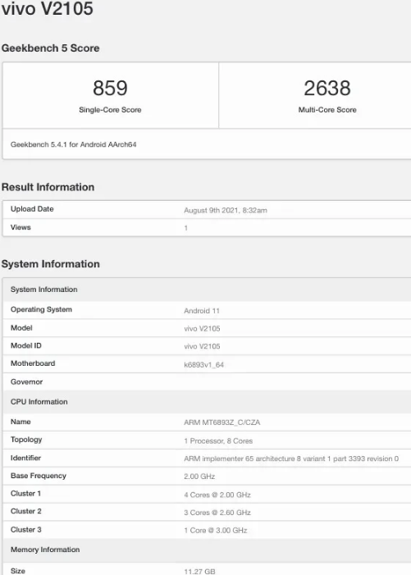
Task: Click the CPU Name row label
Action: pos(21,422)
